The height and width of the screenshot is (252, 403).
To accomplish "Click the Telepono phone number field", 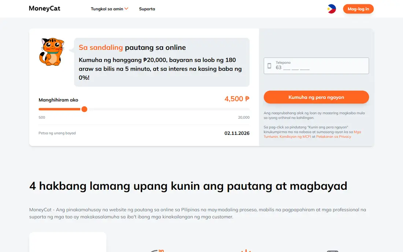I will 316,66.
